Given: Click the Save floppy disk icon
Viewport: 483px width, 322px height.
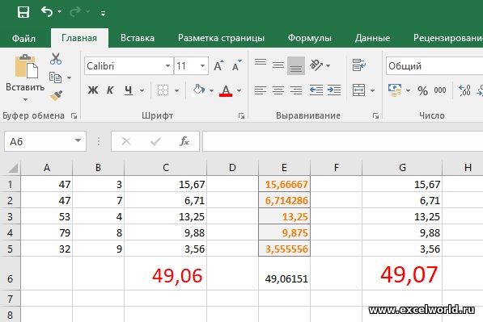Looking at the screenshot, I should (x=23, y=13).
